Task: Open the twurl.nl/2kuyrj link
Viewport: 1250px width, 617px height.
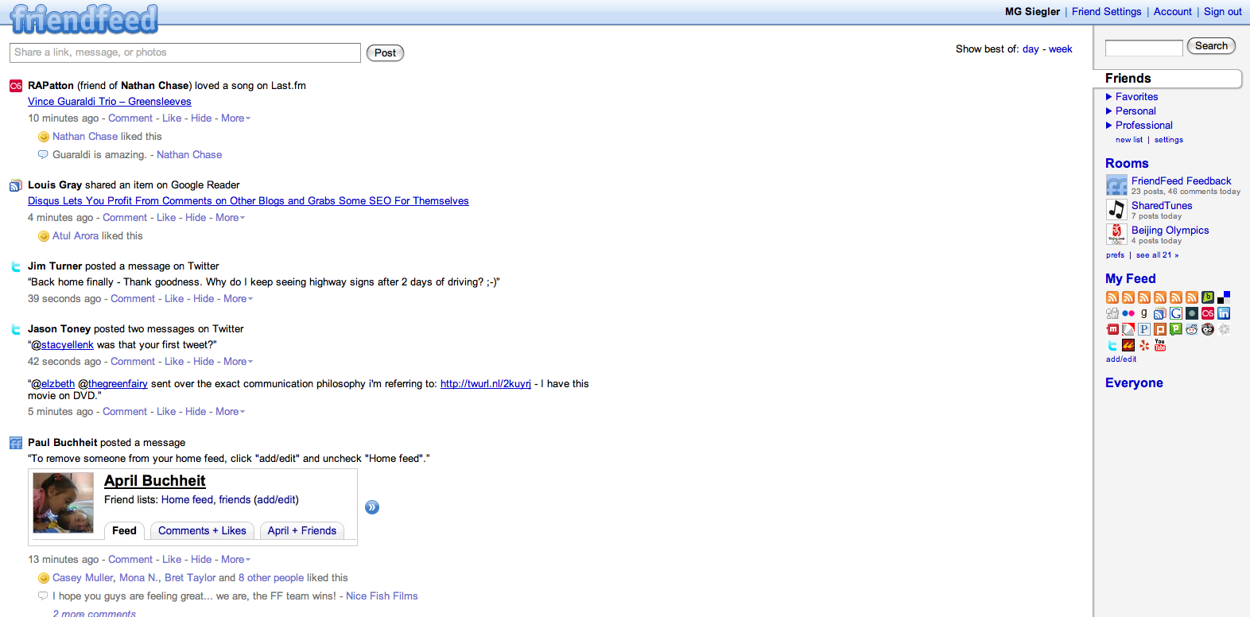Action: coord(486,383)
